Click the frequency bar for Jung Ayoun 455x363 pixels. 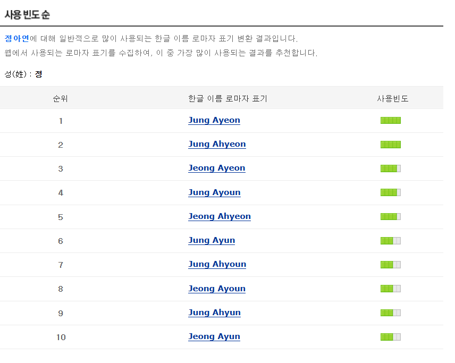(391, 192)
